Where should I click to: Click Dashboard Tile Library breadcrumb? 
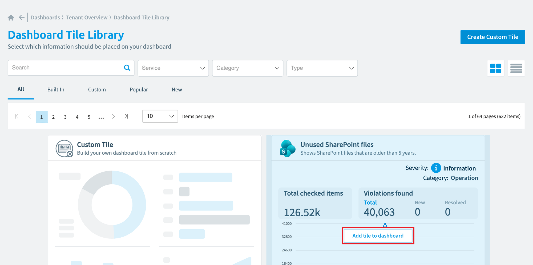coord(142,18)
